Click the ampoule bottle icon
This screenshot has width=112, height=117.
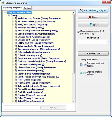coord(81,73)
